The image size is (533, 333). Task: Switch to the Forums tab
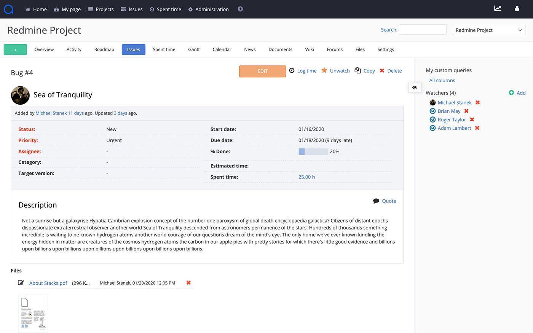pyautogui.click(x=335, y=49)
